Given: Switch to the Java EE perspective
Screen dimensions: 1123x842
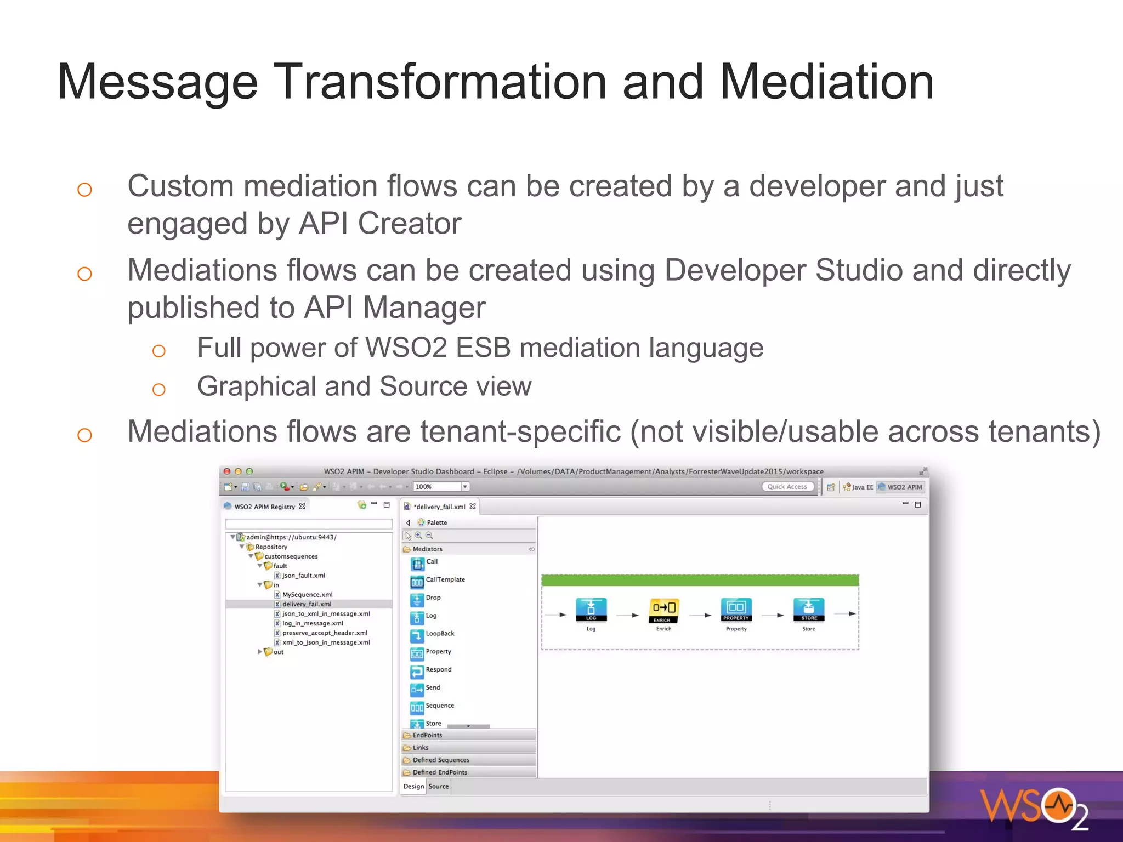Looking at the screenshot, I should click(x=858, y=487).
